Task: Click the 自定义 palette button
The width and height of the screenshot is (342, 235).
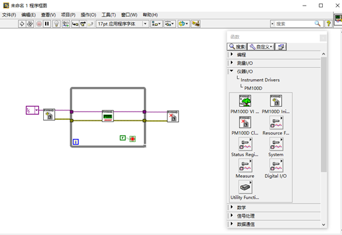Action: 261,47
